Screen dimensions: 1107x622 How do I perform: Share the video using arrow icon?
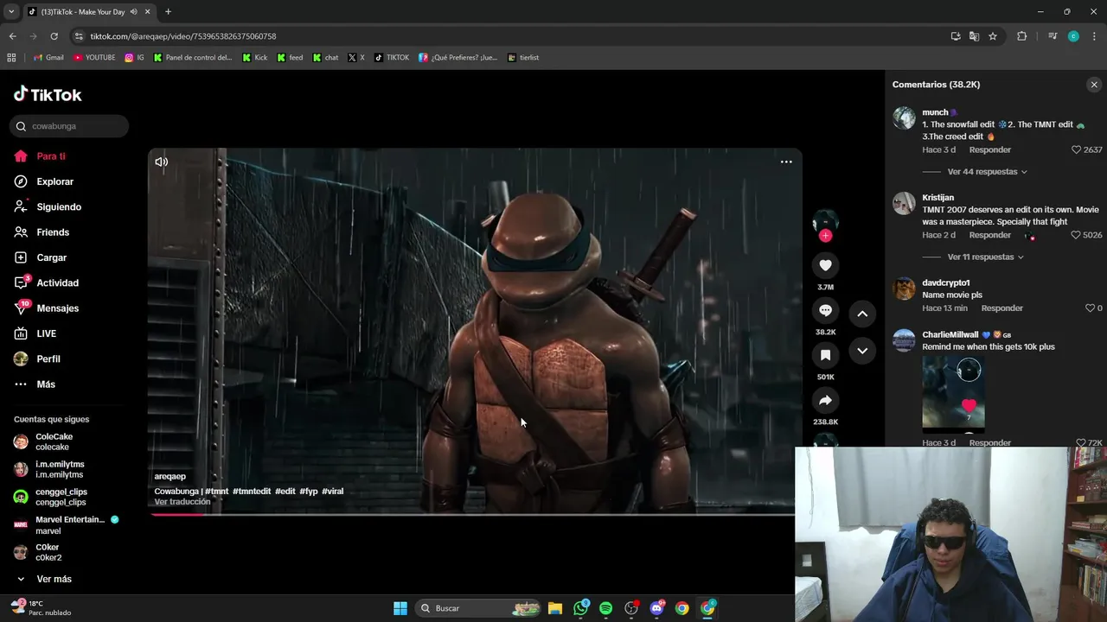[825, 400]
